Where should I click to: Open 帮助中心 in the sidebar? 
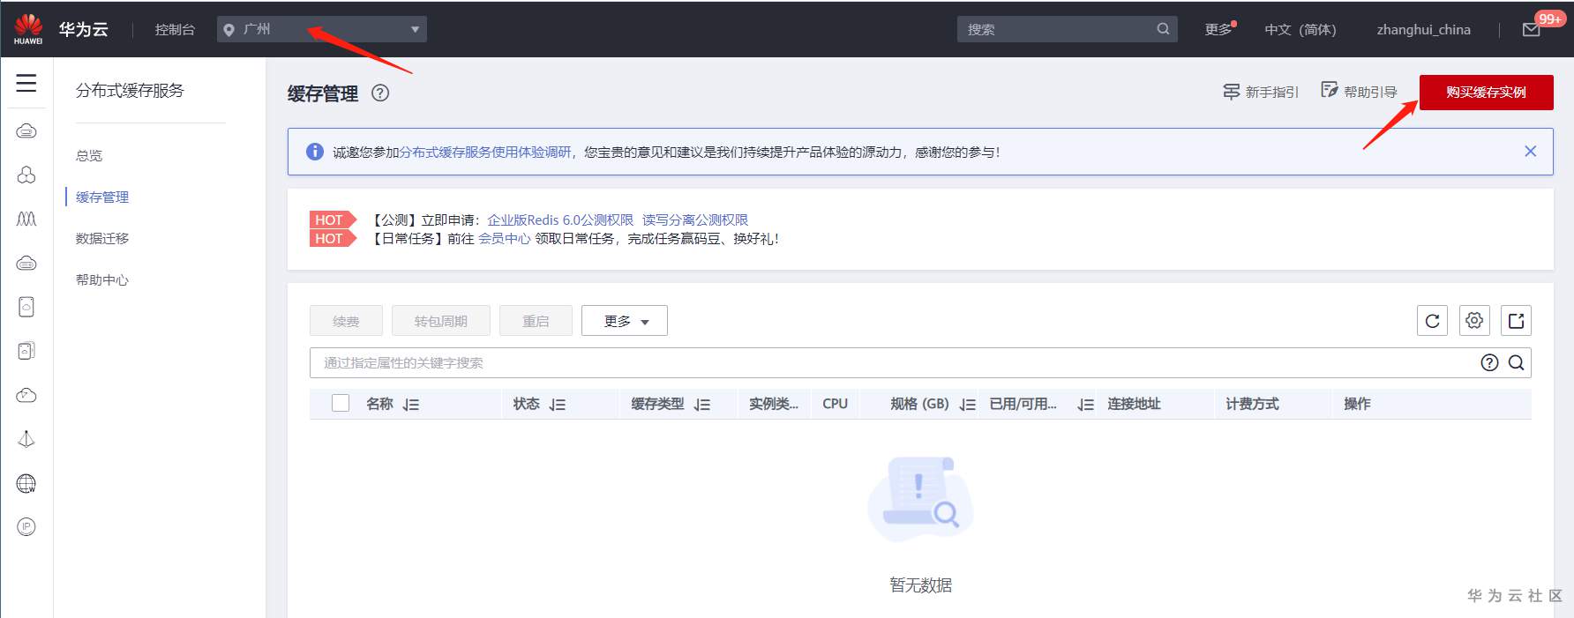[102, 279]
